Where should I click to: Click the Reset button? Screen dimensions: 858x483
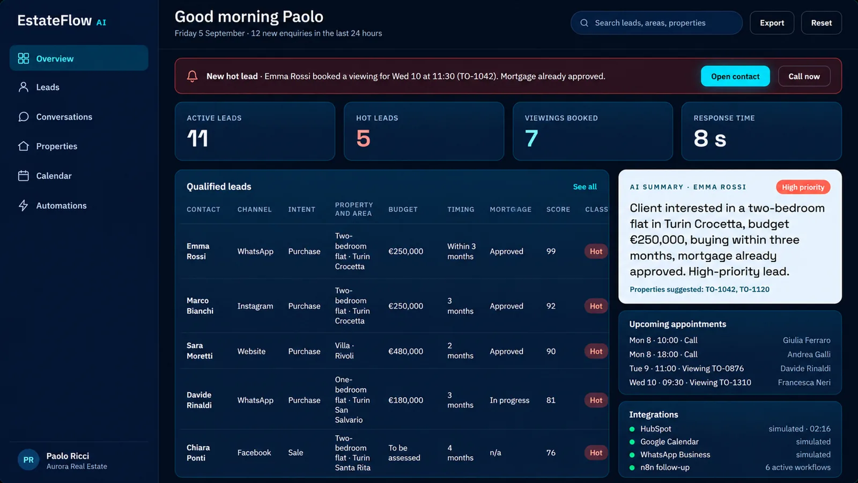[821, 23]
